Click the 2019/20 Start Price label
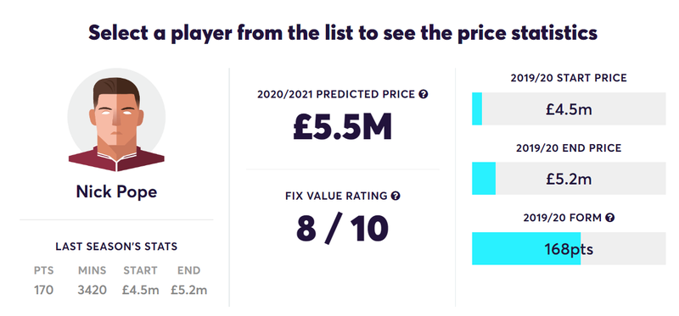This screenshot has height=316, width=679. click(x=569, y=78)
